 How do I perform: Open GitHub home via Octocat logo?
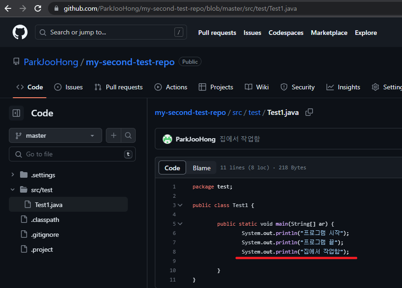[20, 32]
